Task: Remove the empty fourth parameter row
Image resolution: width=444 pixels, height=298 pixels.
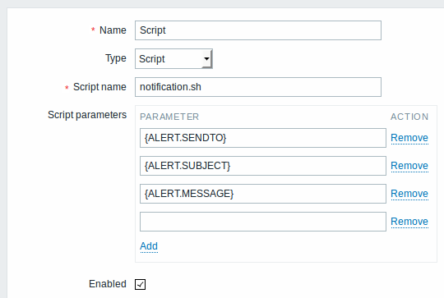Action: tap(409, 222)
